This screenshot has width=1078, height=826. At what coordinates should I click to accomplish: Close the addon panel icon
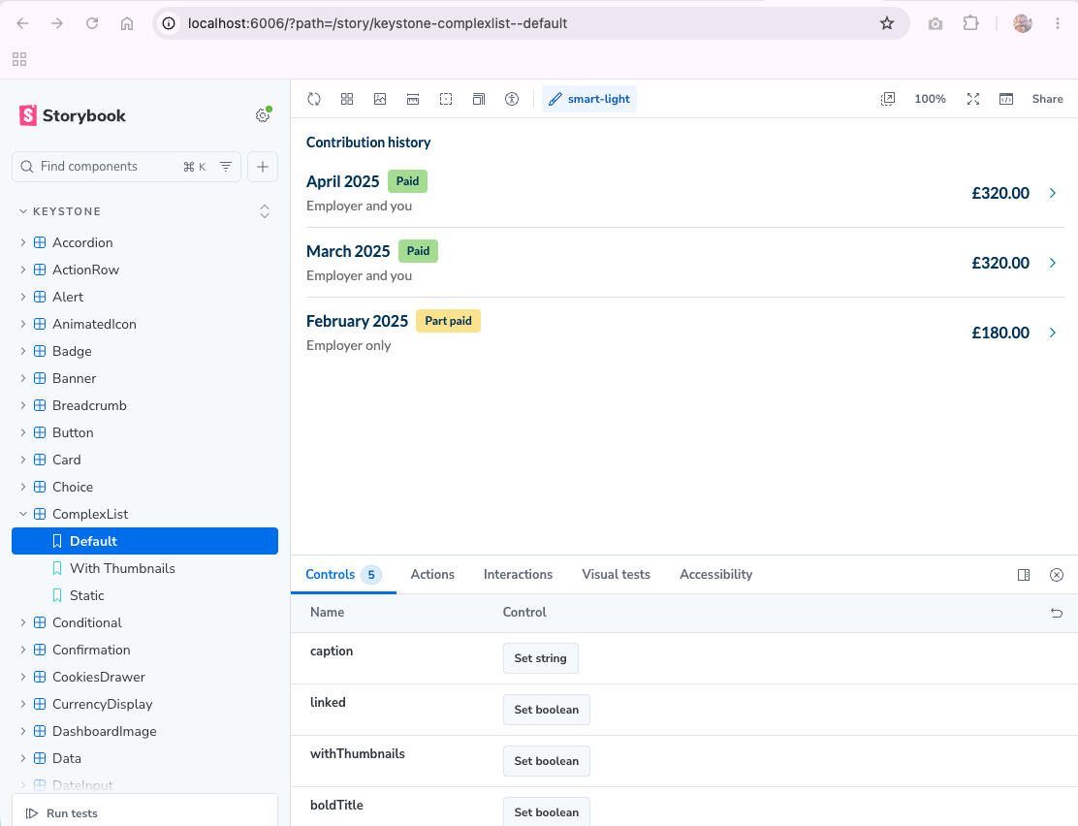[1057, 575]
